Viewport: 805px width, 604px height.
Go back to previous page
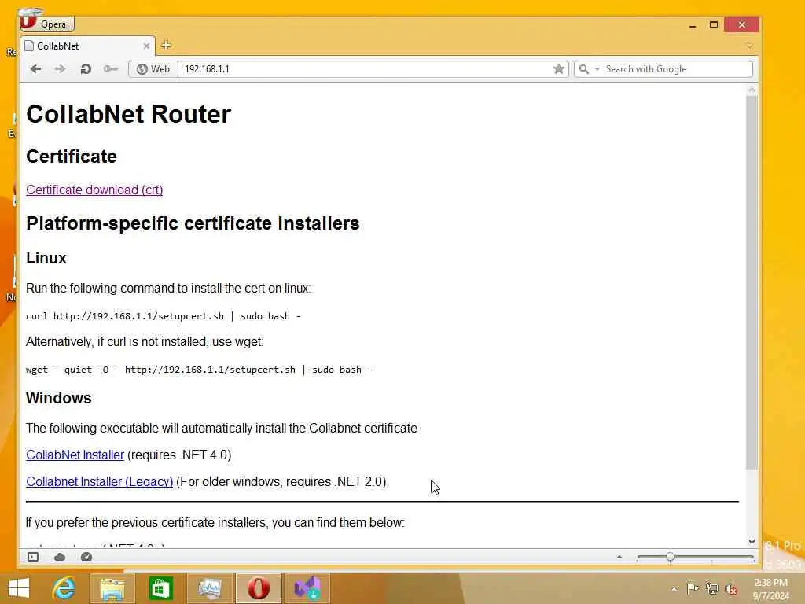[35, 69]
